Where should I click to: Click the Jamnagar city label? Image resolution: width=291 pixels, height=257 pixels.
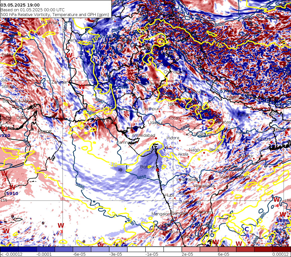[127, 143]
